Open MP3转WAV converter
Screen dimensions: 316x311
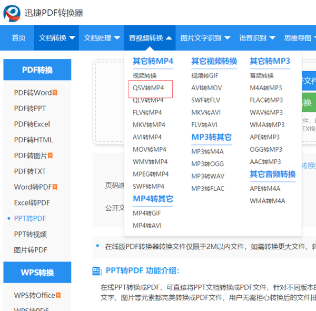pyautogui.click(x=208, y=176)
